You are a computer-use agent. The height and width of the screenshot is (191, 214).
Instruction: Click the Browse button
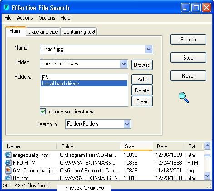coord(142,65)
